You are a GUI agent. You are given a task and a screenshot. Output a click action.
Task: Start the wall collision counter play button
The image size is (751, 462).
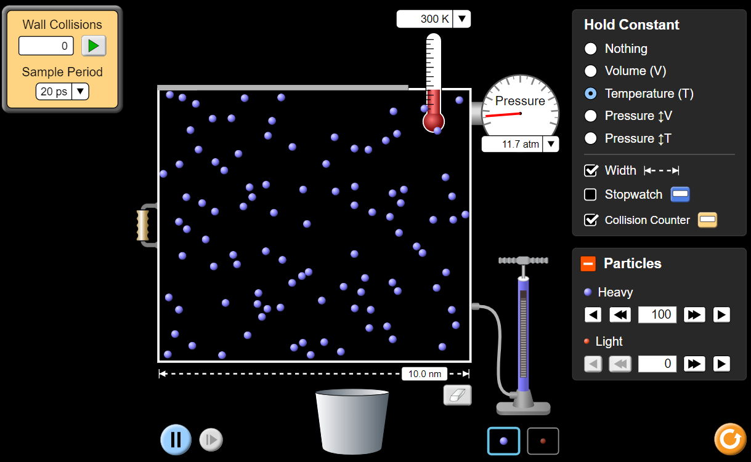point(94,46)
